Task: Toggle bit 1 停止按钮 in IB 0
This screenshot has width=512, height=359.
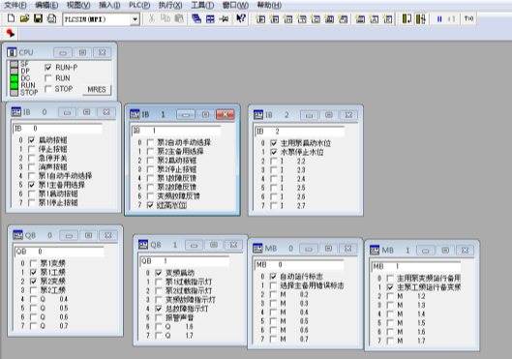Action: pyautogui.click(x=31, y=149)
